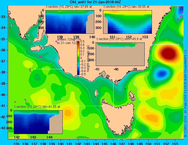This screenshot has height=145, width=188.
Task: Click the "153" main bottom axis label
Action: [x=175, y=143]
